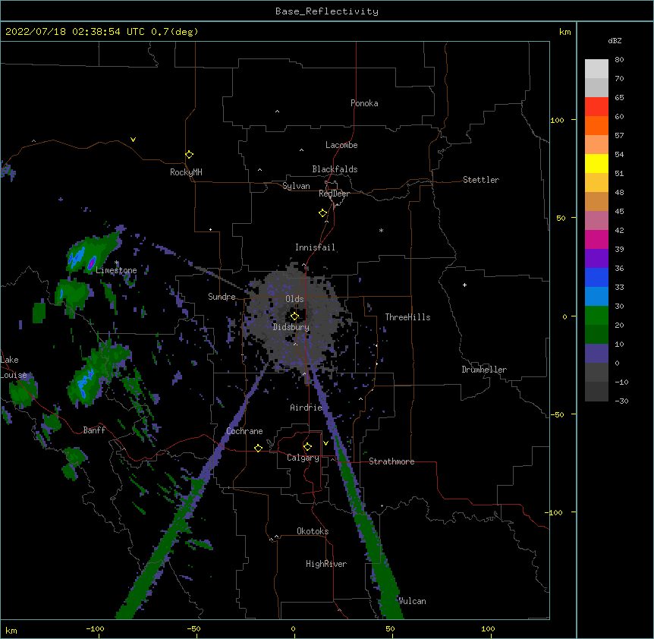Screen dimensions: 654x639
Task: Click the white asterisk marker above Limestone
Action: 117,263
